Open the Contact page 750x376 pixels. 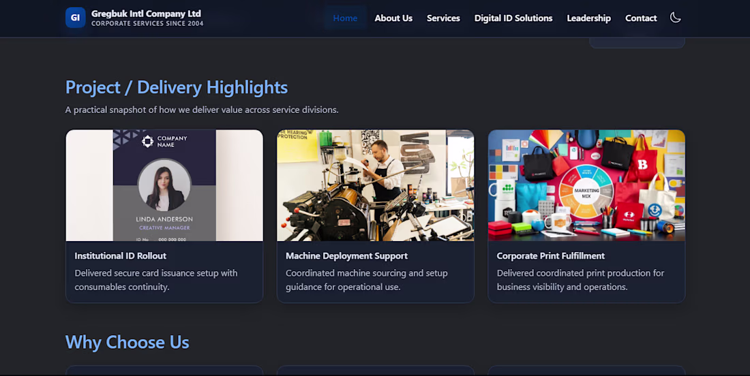(641, 18)
